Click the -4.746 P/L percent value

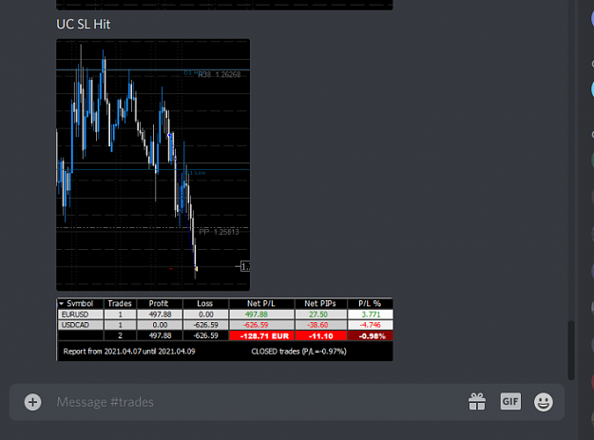370,325
